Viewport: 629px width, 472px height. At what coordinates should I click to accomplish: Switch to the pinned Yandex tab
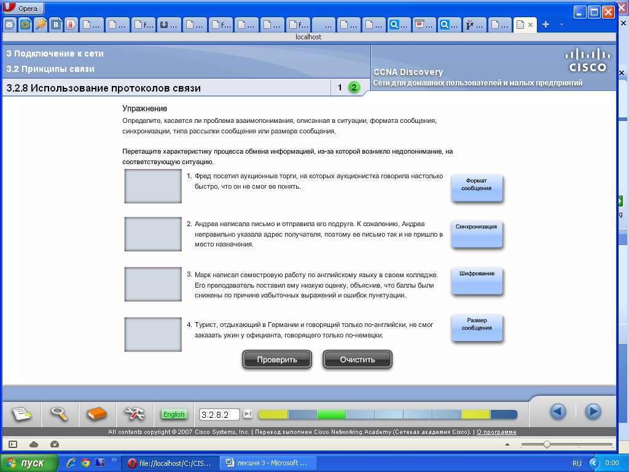[x=71, y=25]
